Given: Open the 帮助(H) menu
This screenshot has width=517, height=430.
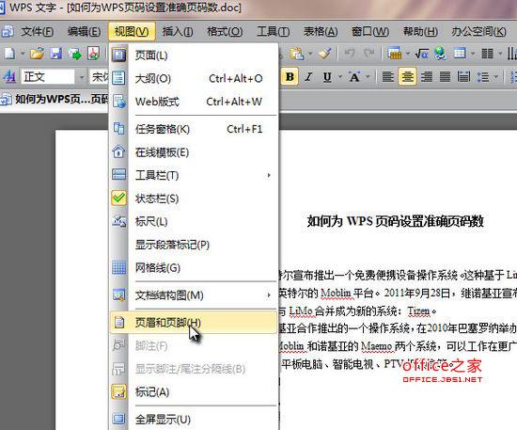Looking at the screenshot, I should (x=420, y=32).
